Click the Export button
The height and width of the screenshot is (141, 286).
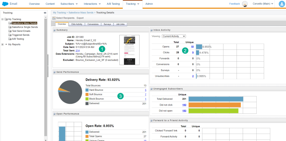(x=80, y=18)
